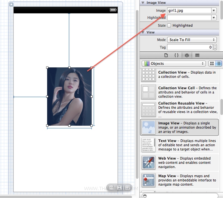Select Text View description text in library
This screenshot has width=223, height=198.
[187, 145]
